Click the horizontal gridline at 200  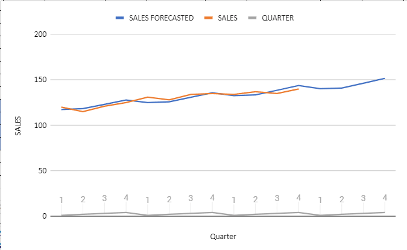241,34
